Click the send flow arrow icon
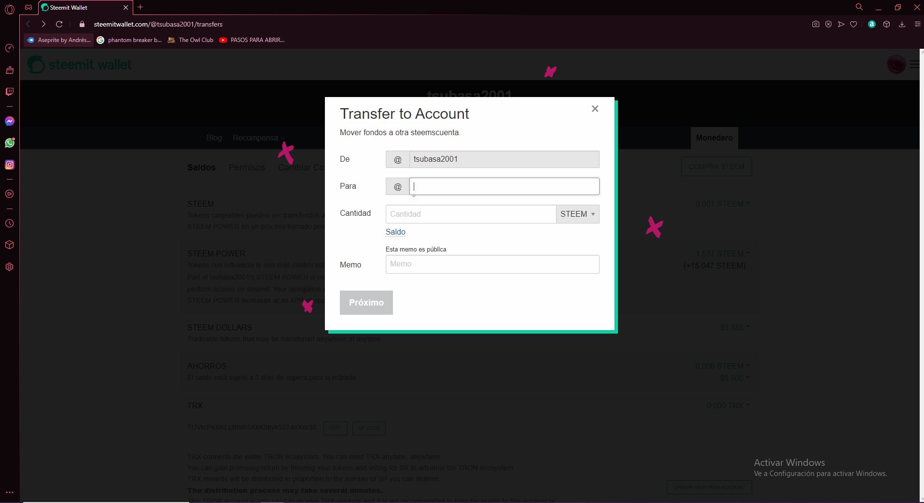924x503 pixels. tap(841, 24)
